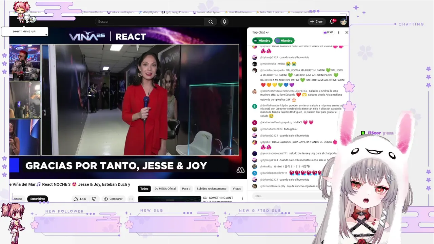
Task: Activate voice search microphone icon
Action: click(x=224, y=22)
